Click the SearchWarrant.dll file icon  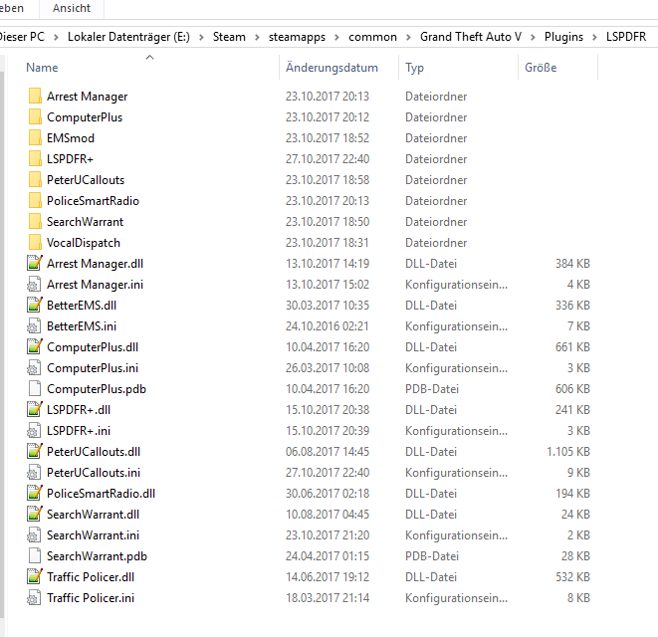click(x=35, y=514)
